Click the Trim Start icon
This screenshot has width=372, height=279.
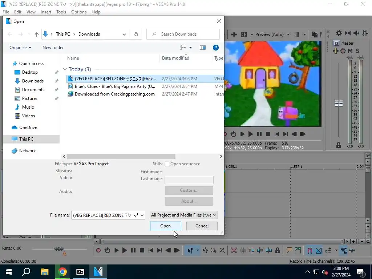pyautogui.click(x=251, y=250)
